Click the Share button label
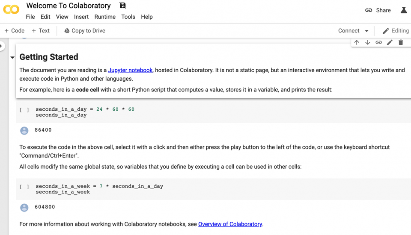This screenshot has height=235, width=411. pyautogui.click(x=383, y=10)
